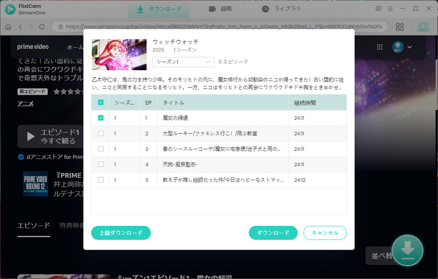Click the title 大型ルーキー/ファミレス行こ!
Viewport: 438px width, 279px height.
click(210, 133)
